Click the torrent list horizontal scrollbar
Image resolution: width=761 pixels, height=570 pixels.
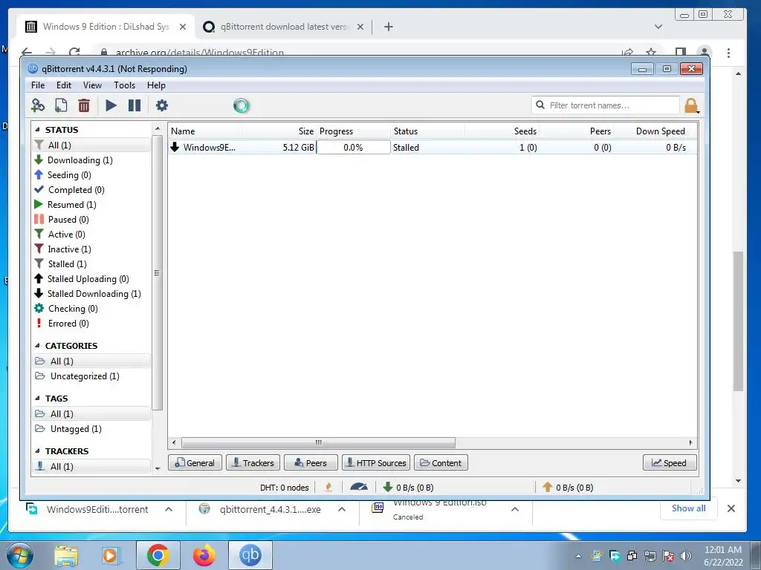318,442
